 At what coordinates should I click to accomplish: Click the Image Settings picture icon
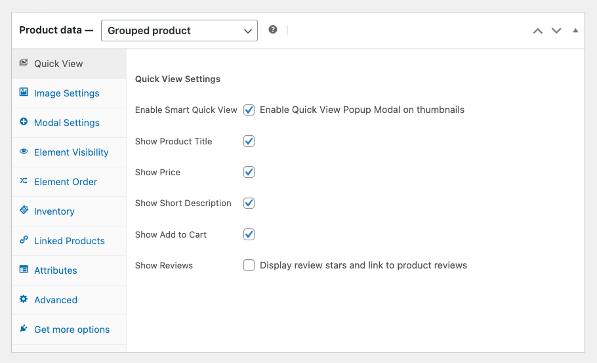click(24, 93)
